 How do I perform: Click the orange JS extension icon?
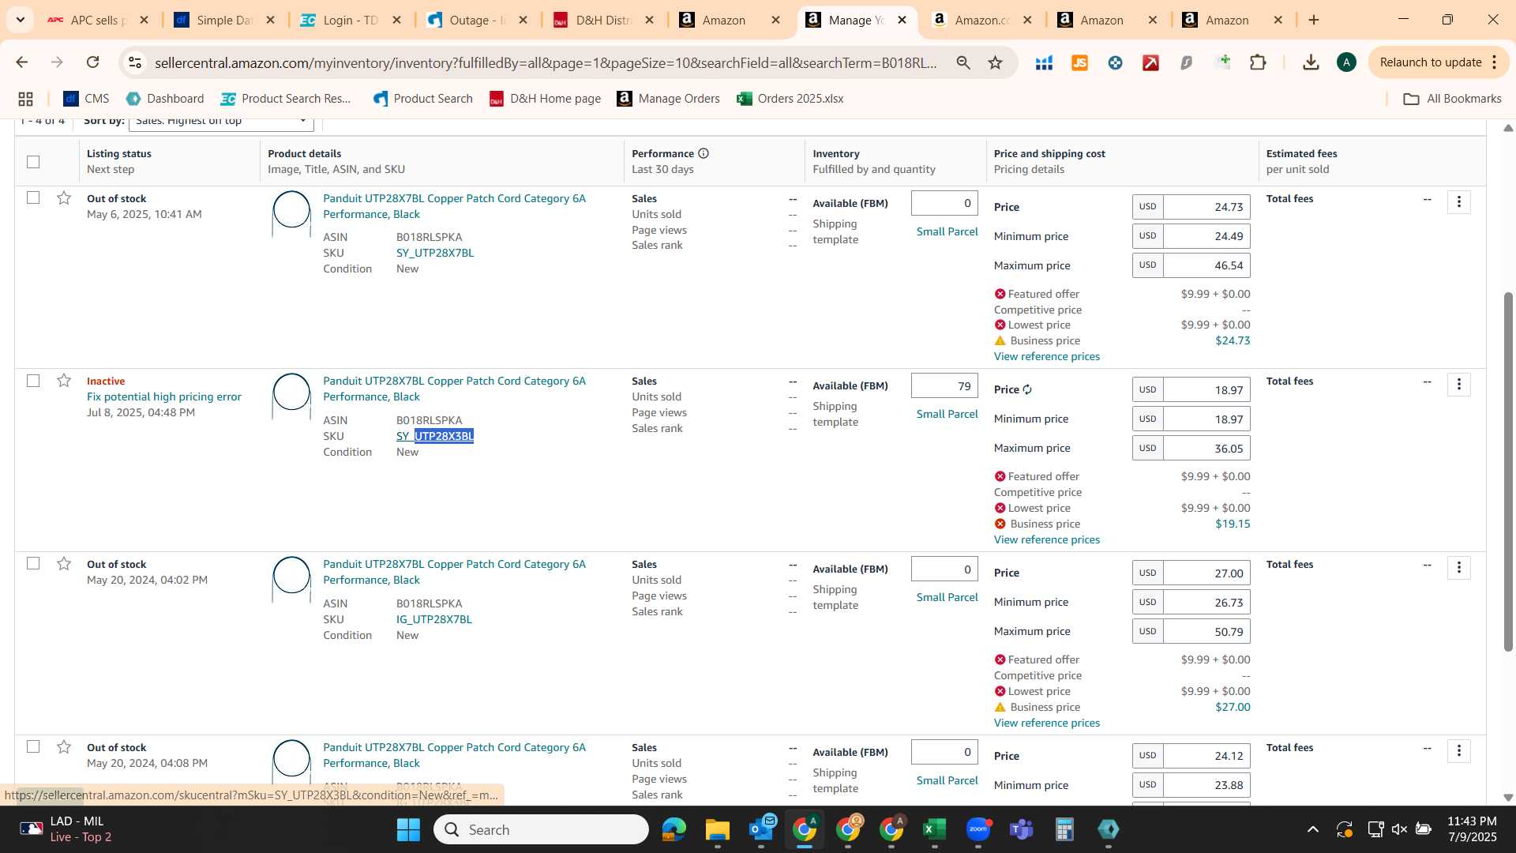1079,62
